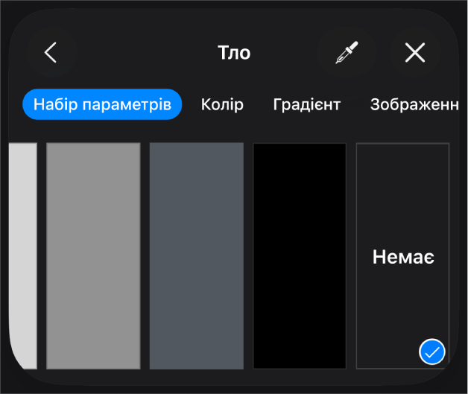Apply the slate blue-gray background preset
Viewport: 468px width, 394px height.
pyautogui.click(x=197, y=256)
